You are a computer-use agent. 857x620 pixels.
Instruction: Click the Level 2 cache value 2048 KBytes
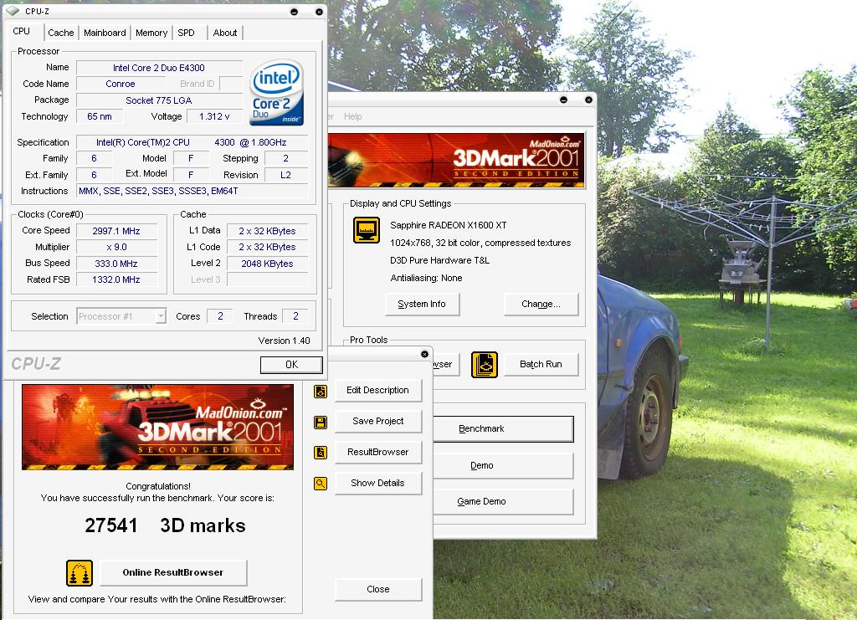tap(267, 264)
